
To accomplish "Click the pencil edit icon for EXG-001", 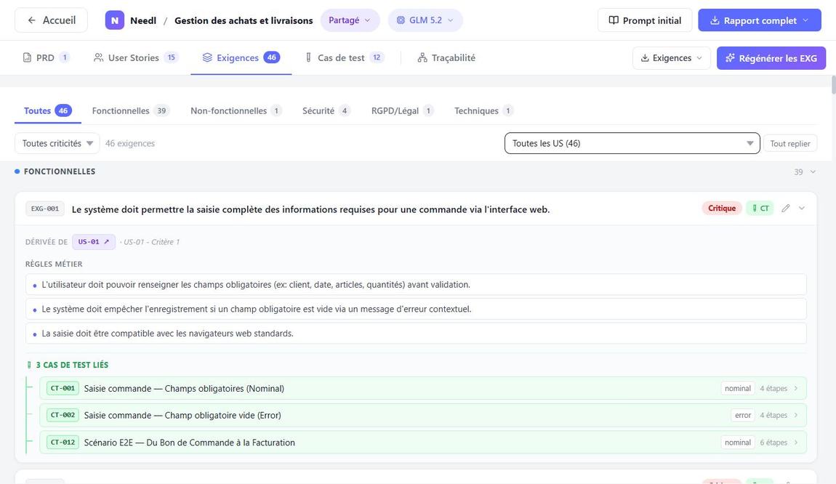I will (785, 209).
